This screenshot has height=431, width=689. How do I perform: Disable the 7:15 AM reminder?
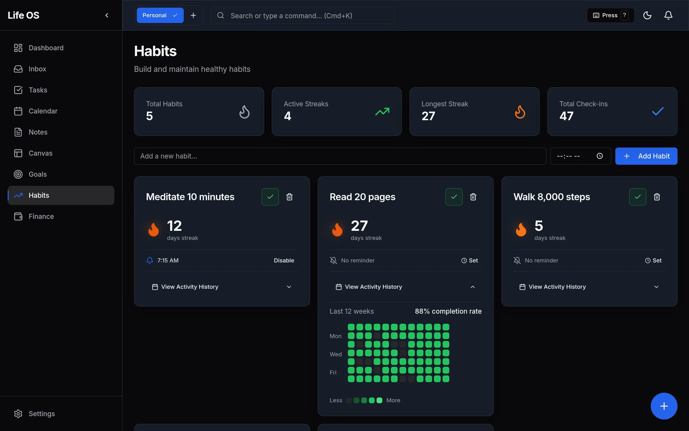click(x=284, y=260)
